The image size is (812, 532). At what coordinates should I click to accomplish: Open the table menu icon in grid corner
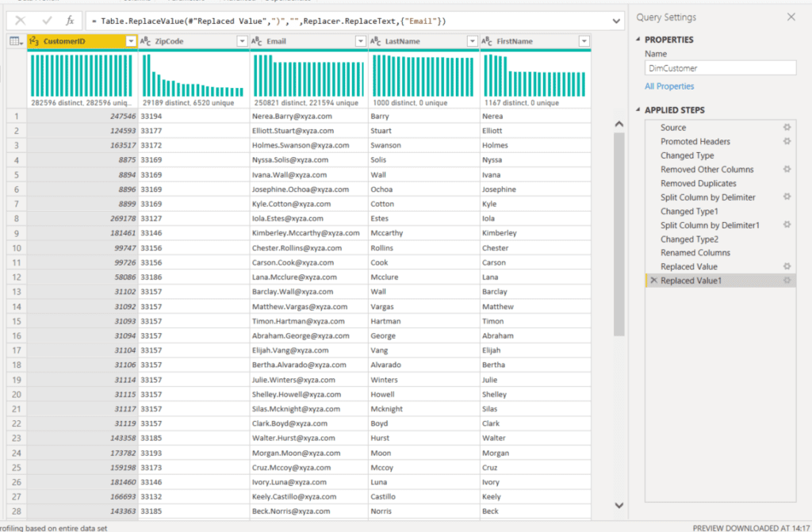tap(17, 41)
